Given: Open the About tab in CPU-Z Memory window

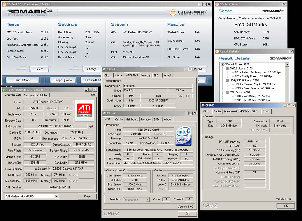Looking at the screenshot, I should tap(266, 111).
